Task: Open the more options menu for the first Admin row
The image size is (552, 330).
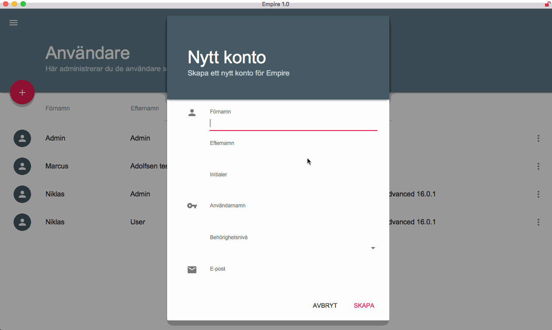Action: 538,138
